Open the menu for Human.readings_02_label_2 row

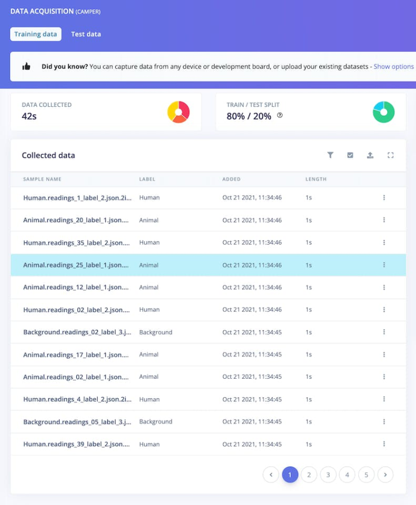click(x=384, y=309)
